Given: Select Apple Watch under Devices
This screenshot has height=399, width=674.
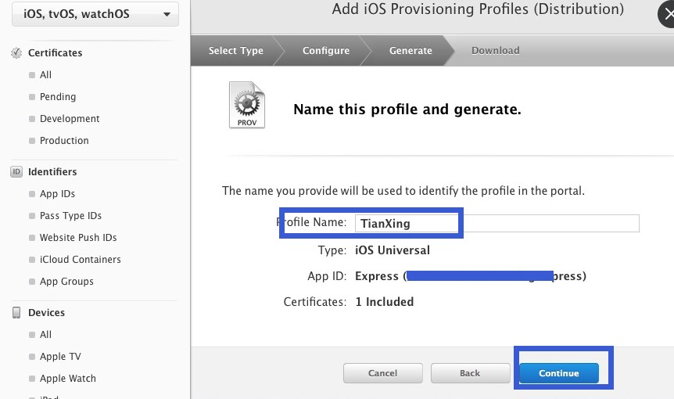Looking at the screenshot, I should pos(67,379).
